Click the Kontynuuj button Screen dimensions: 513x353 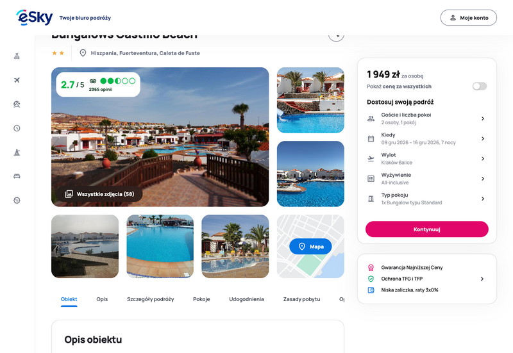(426, 229)
